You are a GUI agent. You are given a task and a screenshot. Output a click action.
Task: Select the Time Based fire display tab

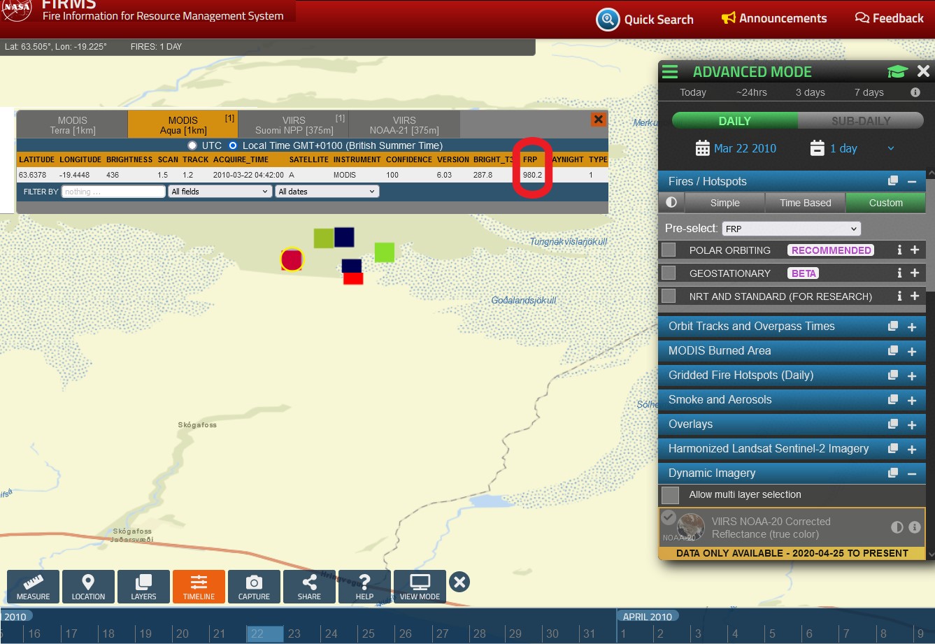click(805, 203)
